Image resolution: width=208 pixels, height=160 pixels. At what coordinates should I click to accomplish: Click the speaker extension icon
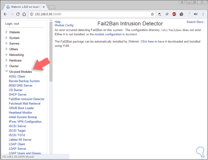tap(196, 14)
